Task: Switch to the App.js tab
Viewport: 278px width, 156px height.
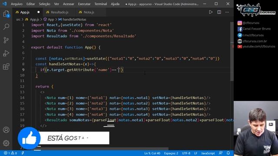Action: (x=25, y=12)
